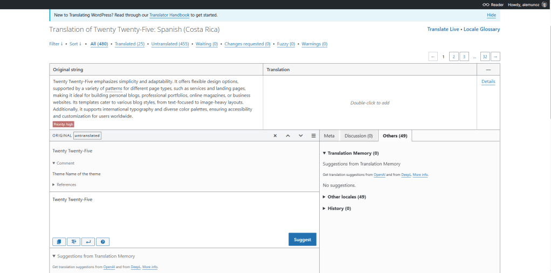Viewport: 551px width, 273px height.
Task: Switch to the Discussion (0) tab
Action: (x=359, y=136)
